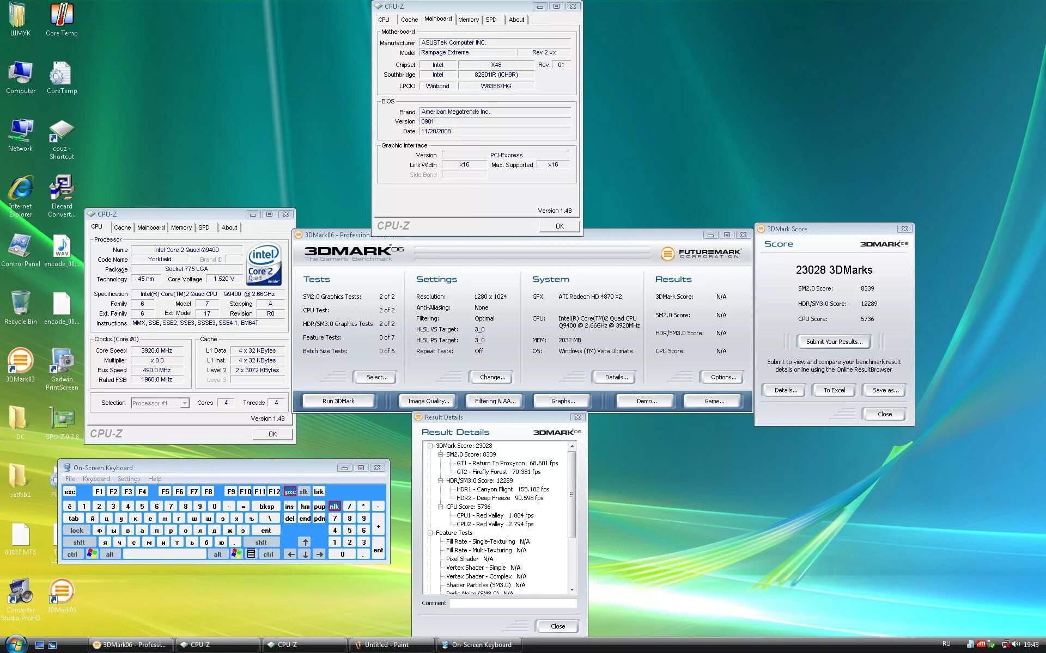Click Graphs icon in 3DMark06
The height and width of the screenshot is (653, 1046).
click(x=565, y=401)
